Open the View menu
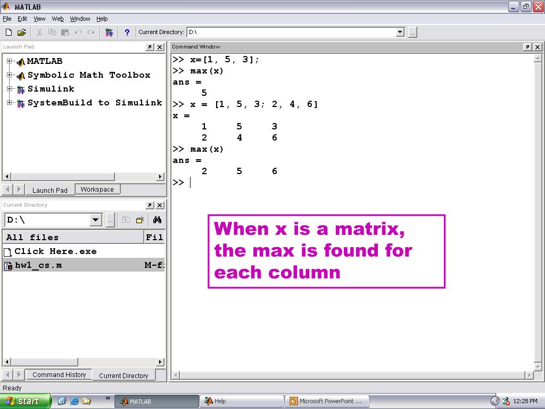Screen dimensions: 545x409 click(39, 19)
